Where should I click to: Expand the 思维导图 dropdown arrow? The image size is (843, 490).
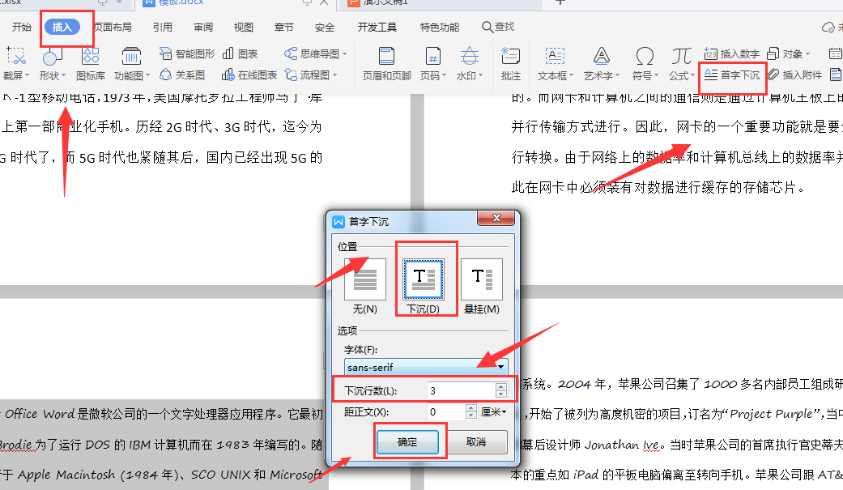coord(345,53)
